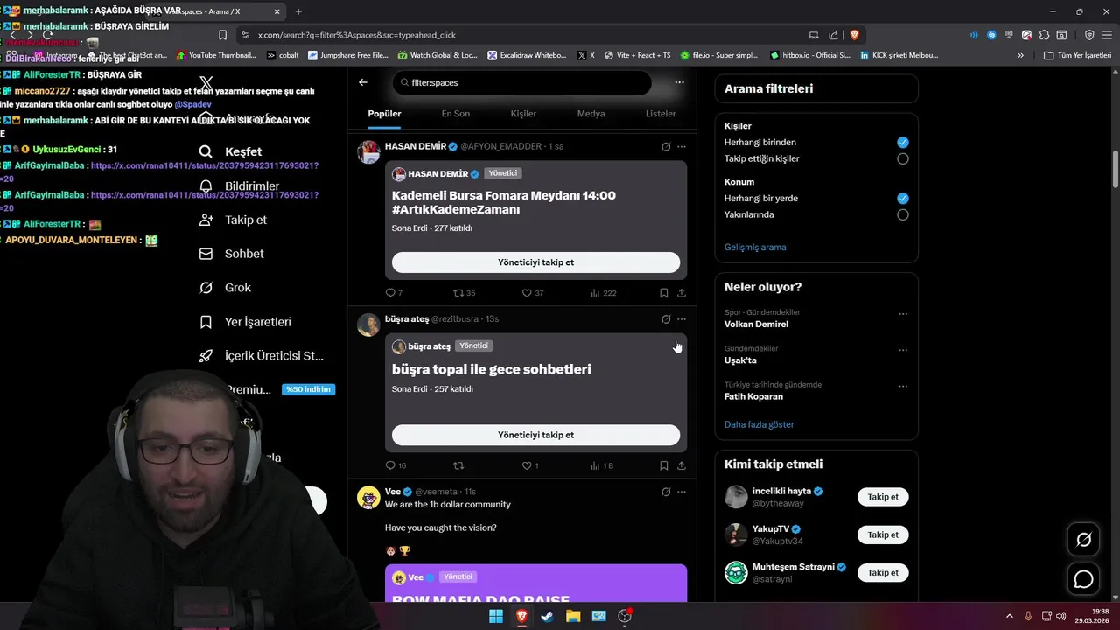Switch to Popüler tab
The height and width of the screenshot is (630, 1120).
384,114
